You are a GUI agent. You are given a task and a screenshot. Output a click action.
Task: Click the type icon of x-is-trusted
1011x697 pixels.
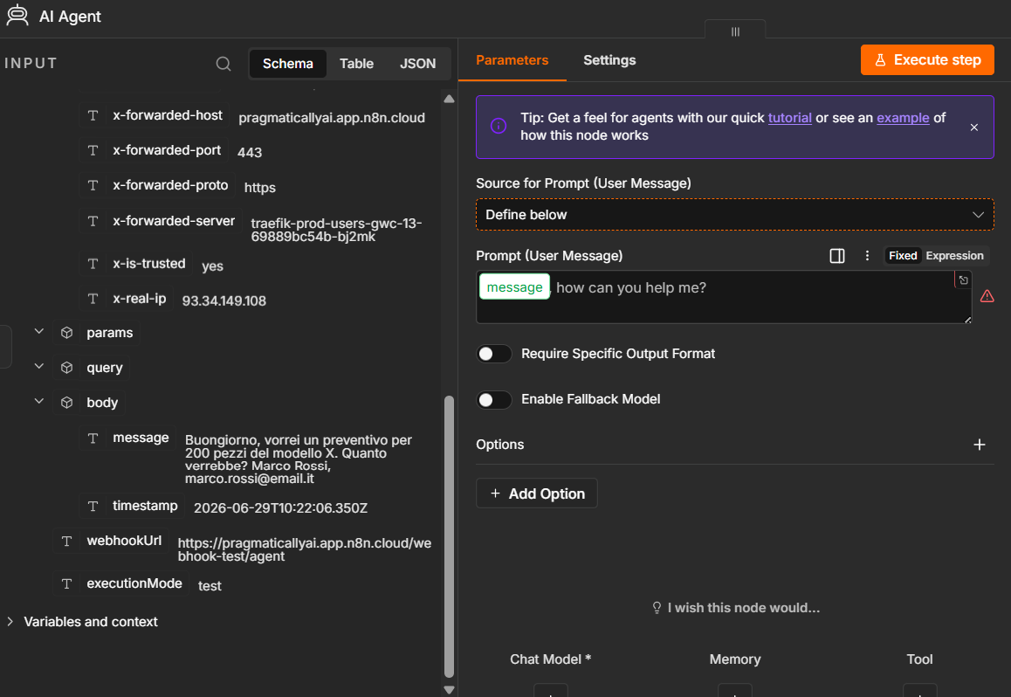93,264
